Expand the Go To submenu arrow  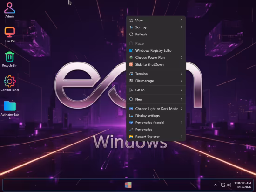click(x=182, y=90)
